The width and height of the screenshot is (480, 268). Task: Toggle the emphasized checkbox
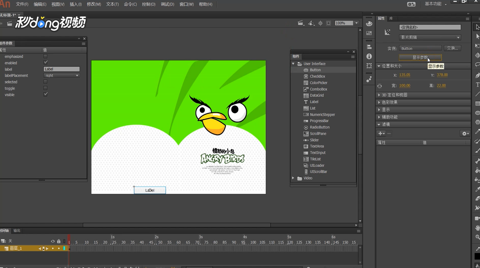(x=45, y=56)
